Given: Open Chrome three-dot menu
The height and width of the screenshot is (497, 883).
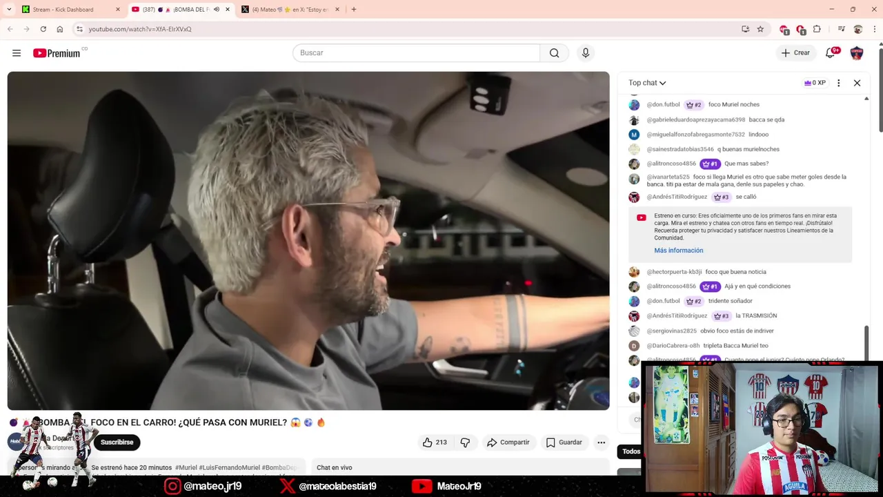Looking at the screenshot, I should coord(874,29).
